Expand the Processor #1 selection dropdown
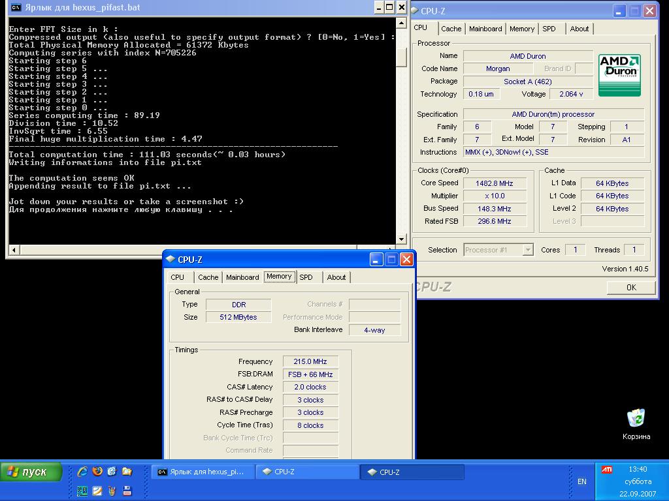 click(x=528, y=250)
